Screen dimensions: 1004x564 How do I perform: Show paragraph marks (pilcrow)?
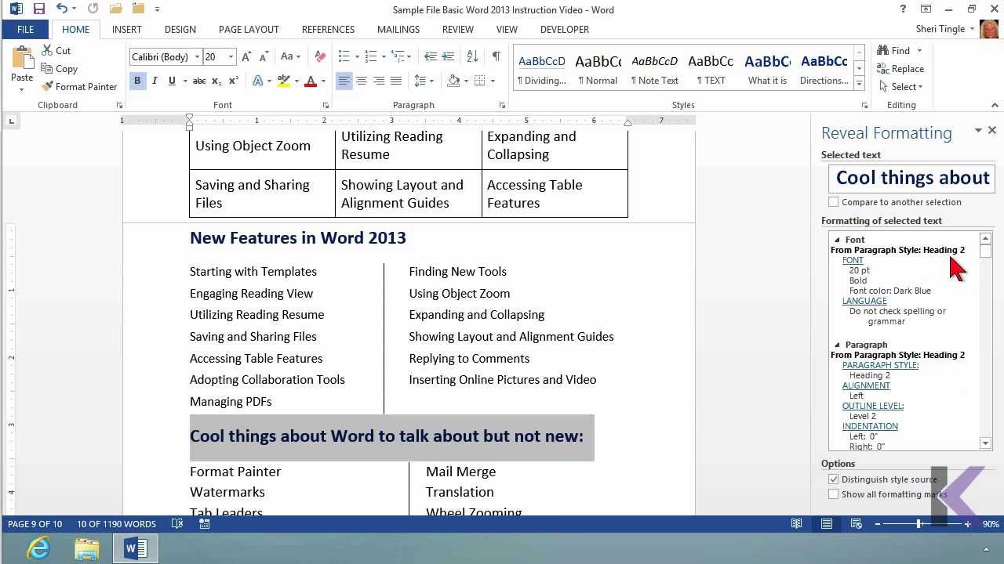(x=496, y=56)
